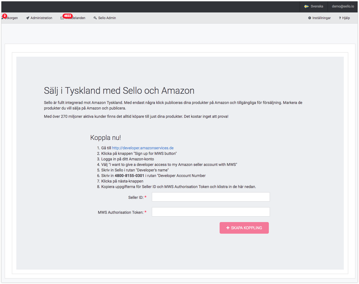Click step 7 "Klicka på nästa-knappen"
Screen dimensions: 359x284
point(122,181)
